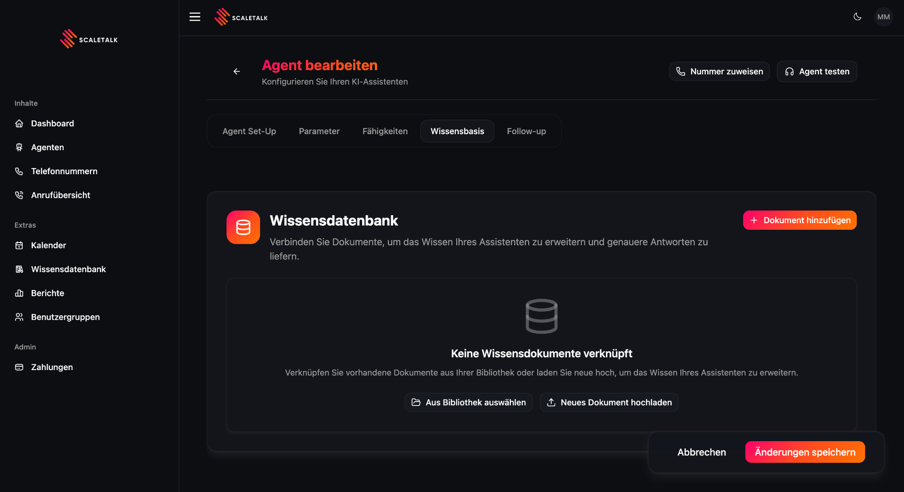
Task: Click the orange Wissensdatenbank database icon
Action: [x=243, y=227]
